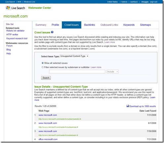Viewport: 164px width, 143px height.
Task: Click Learn more in Issue Details paragraph
Action: pos(153,97)
